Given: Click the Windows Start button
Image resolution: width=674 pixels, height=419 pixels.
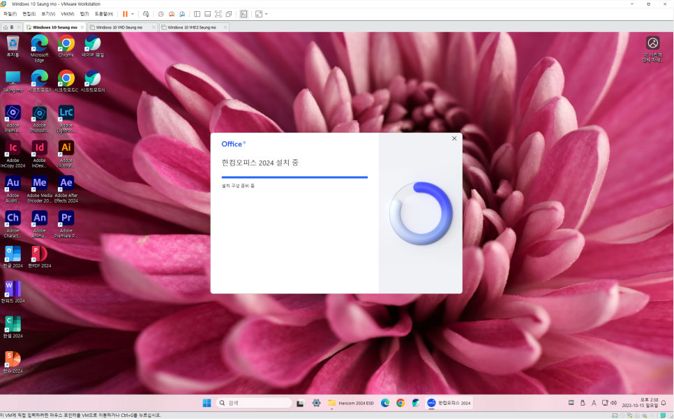Looking at the screenshot, I should pyautogui.click(x=207, y=402).
